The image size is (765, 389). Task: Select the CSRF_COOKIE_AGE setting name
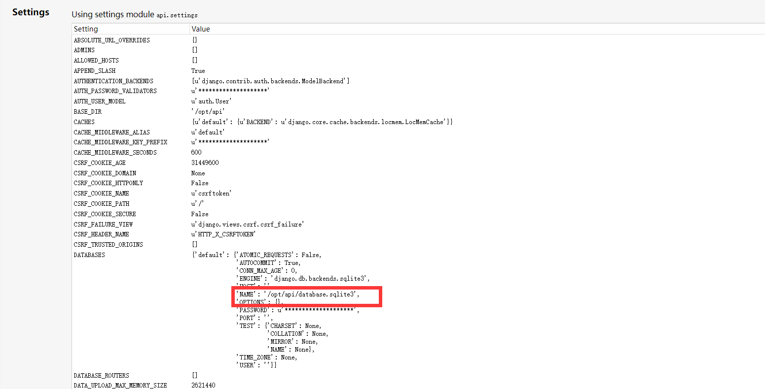[x=100, y=163]
